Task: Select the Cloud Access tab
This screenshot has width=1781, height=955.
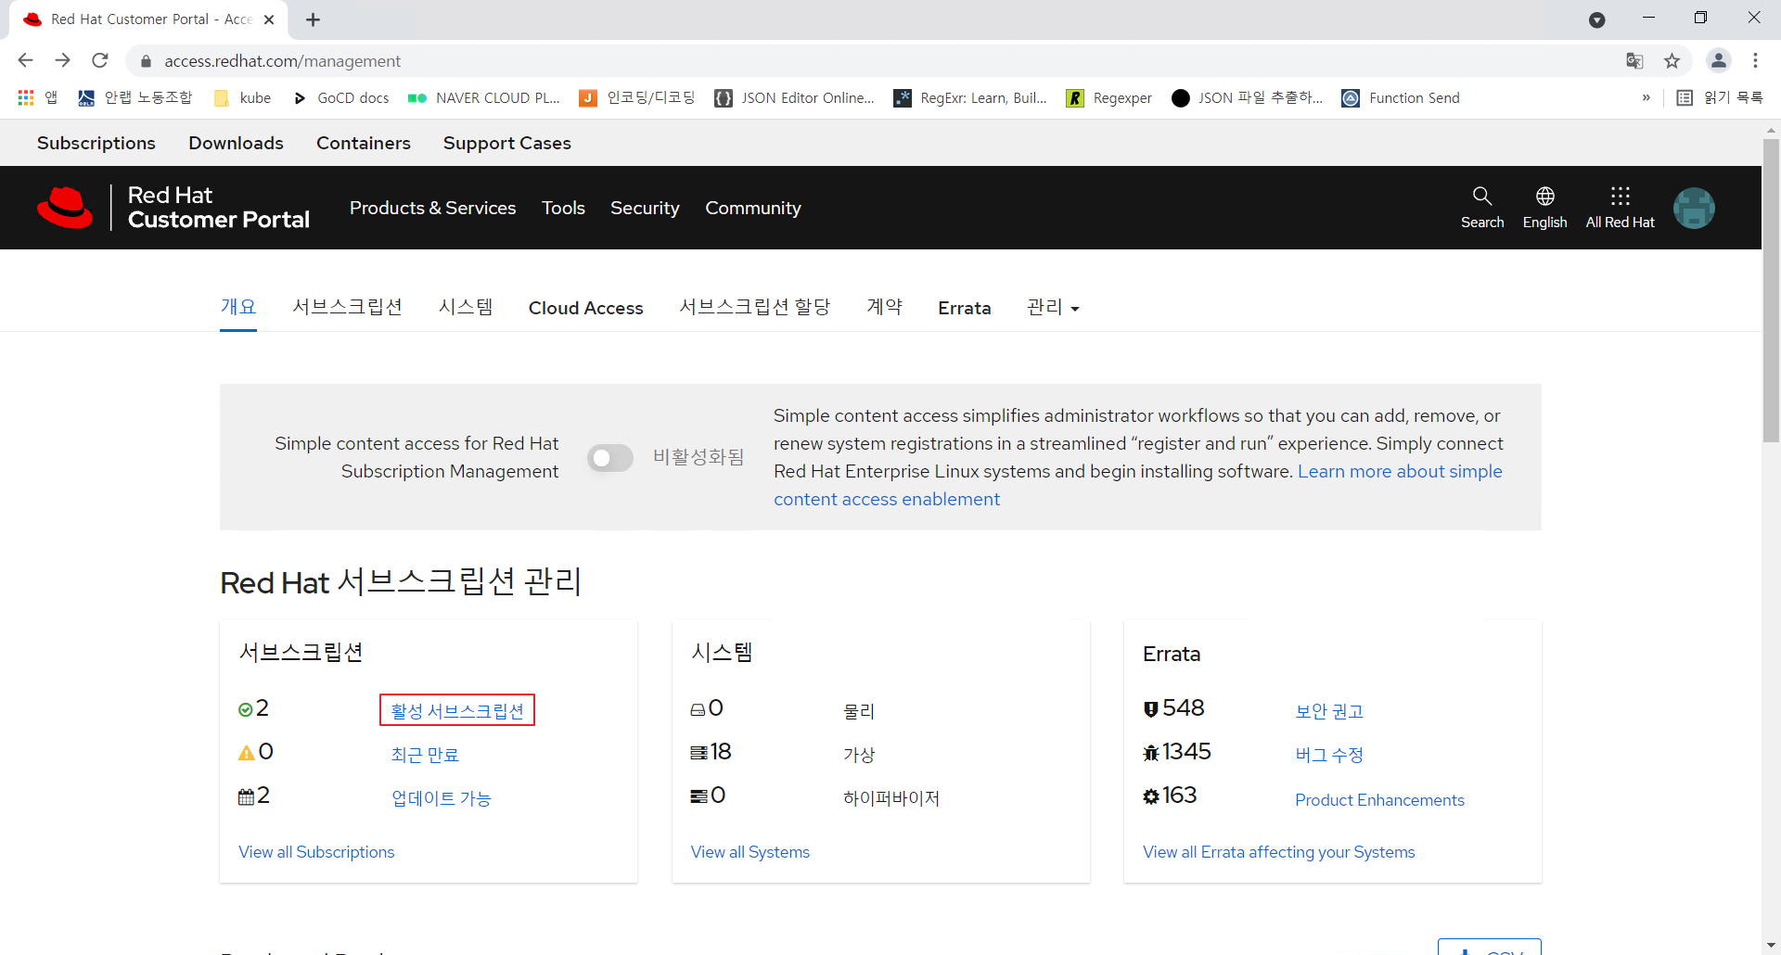Action: pos(585,308)
